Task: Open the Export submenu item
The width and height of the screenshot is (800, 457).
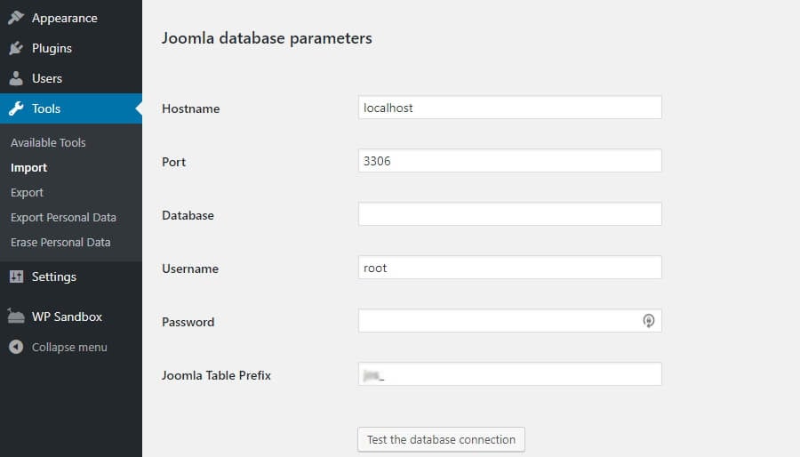Action: (27, 193)
